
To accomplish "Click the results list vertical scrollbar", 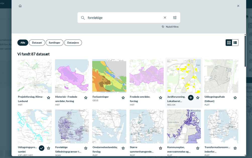I will click(245, 51).
